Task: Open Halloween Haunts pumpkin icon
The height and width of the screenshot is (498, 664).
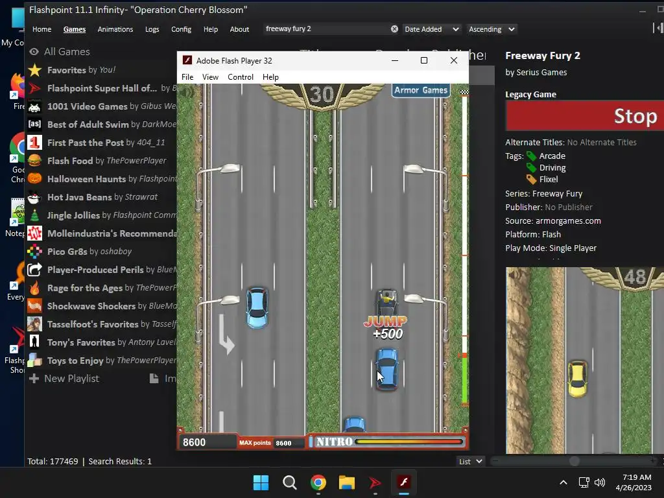Action: click(x=35, y=179)
